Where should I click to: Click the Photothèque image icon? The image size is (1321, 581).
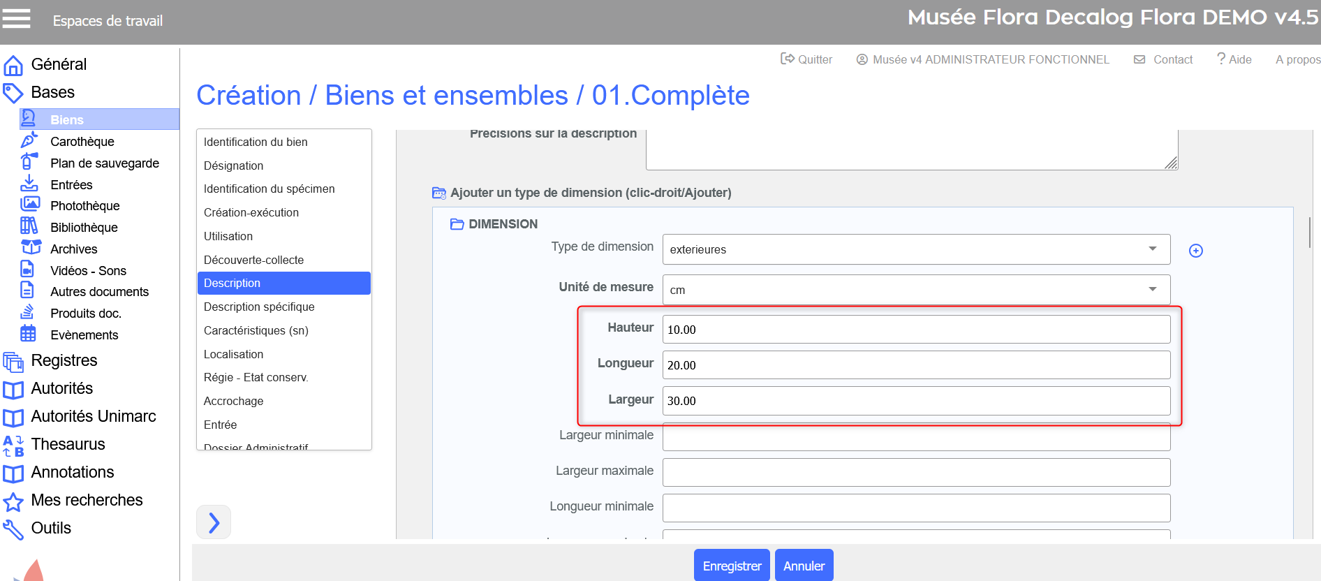coord(29,205)
